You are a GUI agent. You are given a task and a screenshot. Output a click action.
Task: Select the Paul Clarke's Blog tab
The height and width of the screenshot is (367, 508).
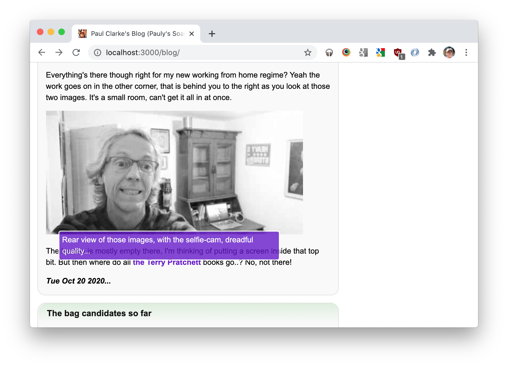point(136,34)
